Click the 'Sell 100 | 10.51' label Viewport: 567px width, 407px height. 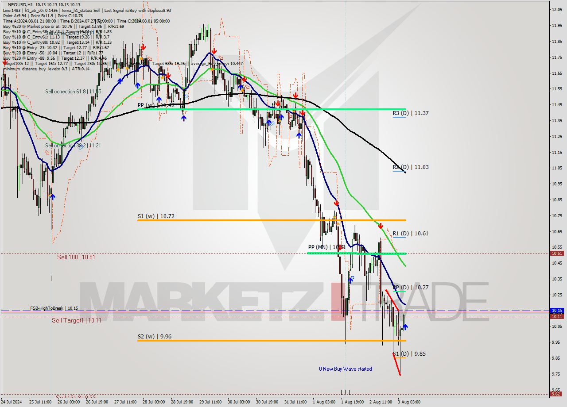76,257
